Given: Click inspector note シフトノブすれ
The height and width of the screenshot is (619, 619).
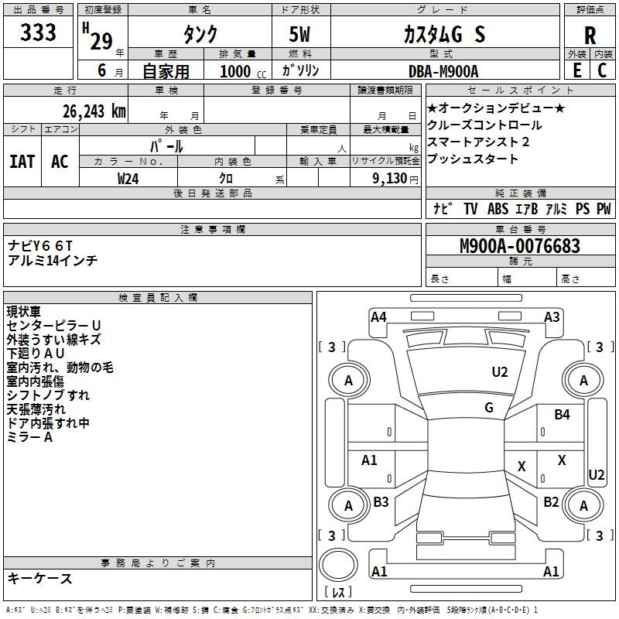Looking at the screenshot, I should tap(48, 395).
